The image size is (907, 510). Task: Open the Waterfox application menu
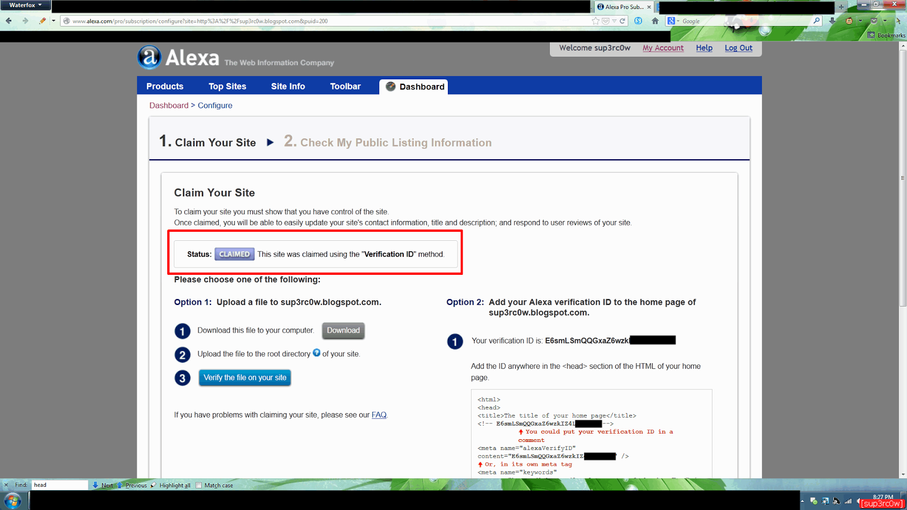25,5
